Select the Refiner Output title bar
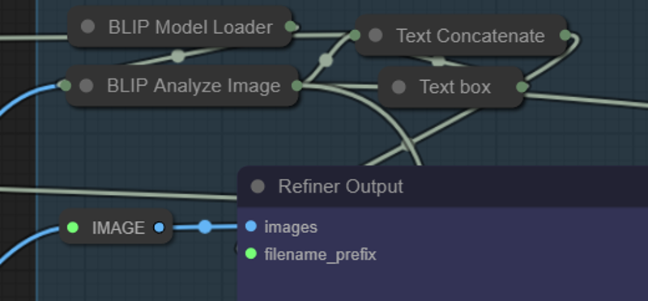This screenshot has width=648, height=301. click(x=442, y=186)
